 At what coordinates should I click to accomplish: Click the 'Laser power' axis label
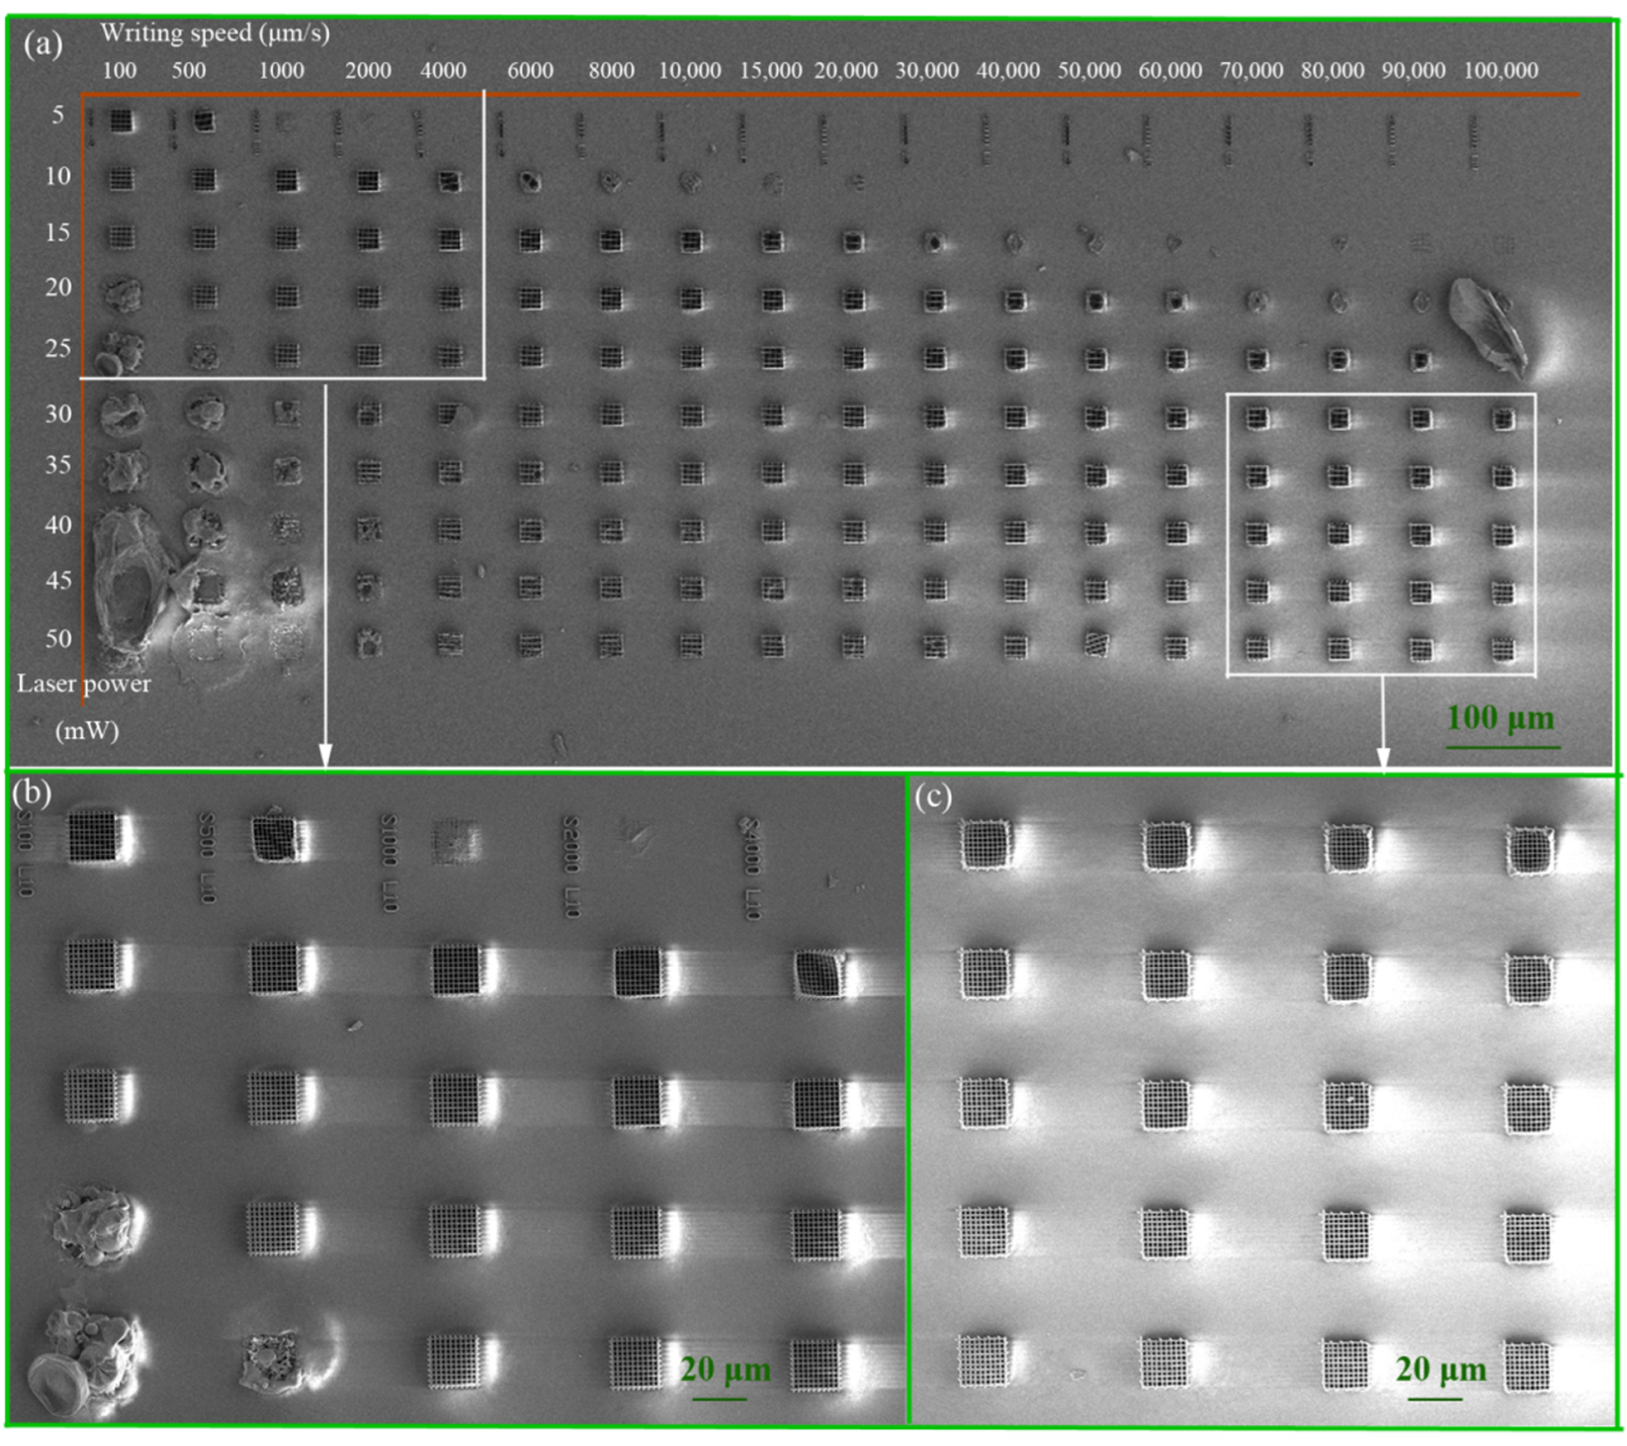pos(84,685)
